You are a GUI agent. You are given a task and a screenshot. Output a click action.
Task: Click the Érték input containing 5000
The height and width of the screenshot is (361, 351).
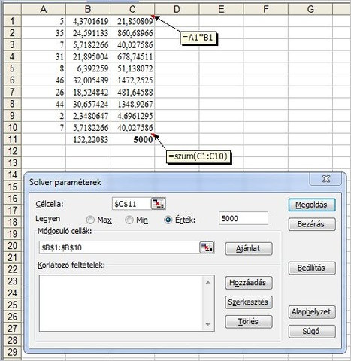pos(244,218)
